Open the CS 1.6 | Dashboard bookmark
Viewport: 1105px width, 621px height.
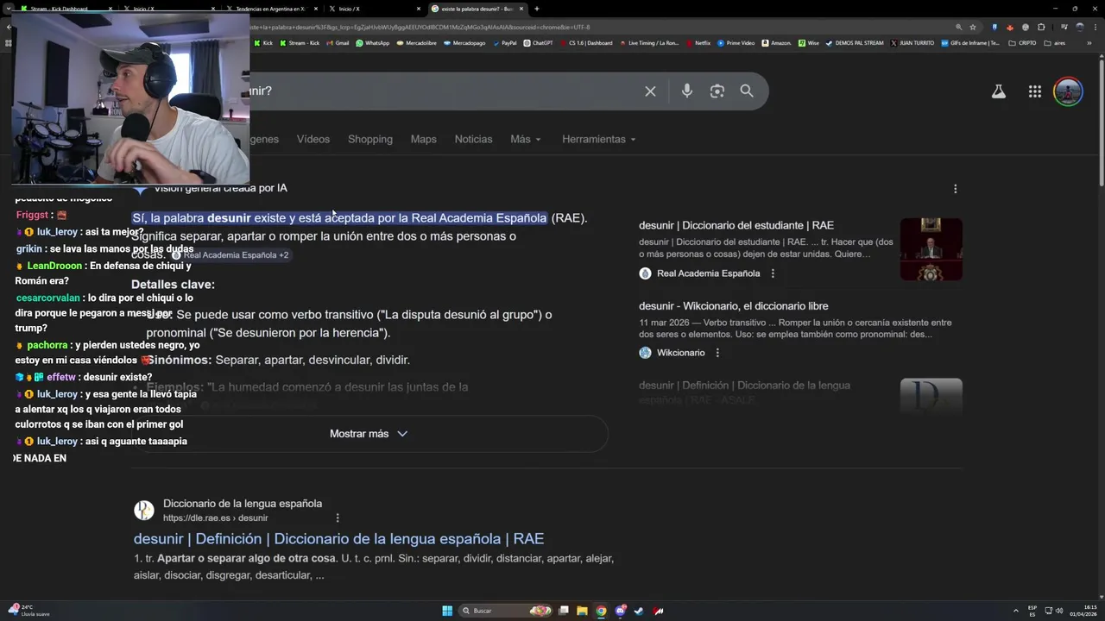(587, 42)
